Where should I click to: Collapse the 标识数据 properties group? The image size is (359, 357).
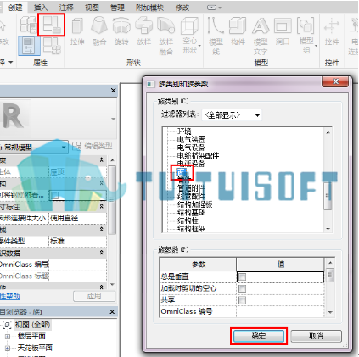(x=102, y=253)
